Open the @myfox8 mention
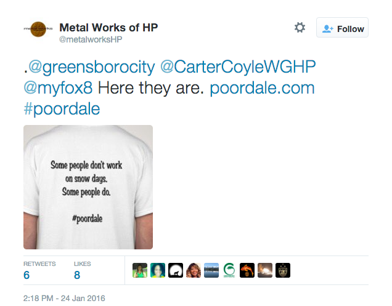Screen dimensions: 392x306 coord(58,88)
